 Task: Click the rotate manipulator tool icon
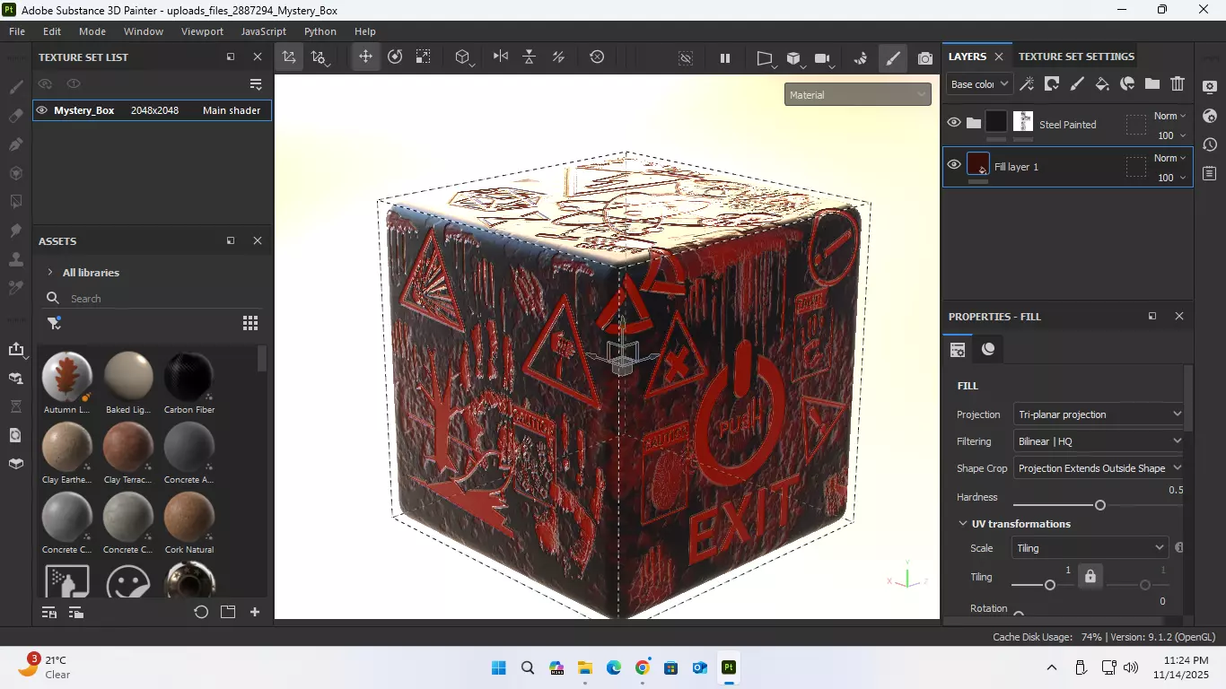pos(395,57)
